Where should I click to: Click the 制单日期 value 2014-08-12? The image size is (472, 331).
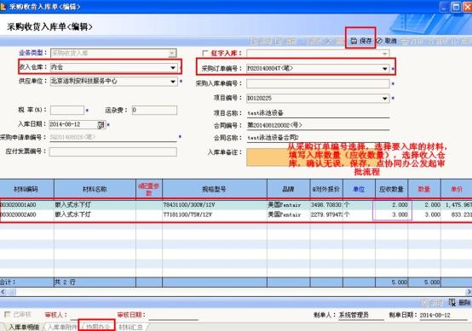[435, 315]
